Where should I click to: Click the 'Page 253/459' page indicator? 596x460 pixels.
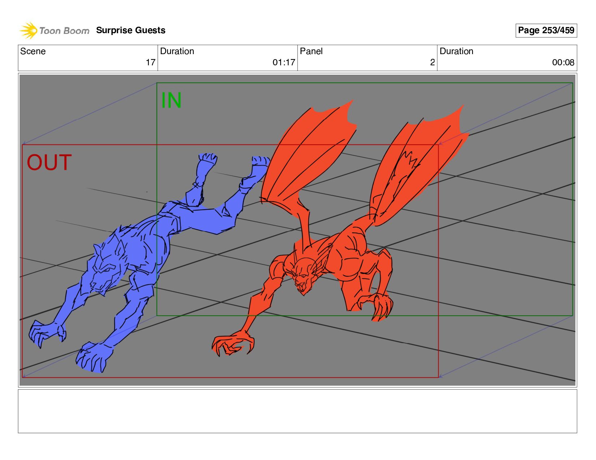(546, 30)
